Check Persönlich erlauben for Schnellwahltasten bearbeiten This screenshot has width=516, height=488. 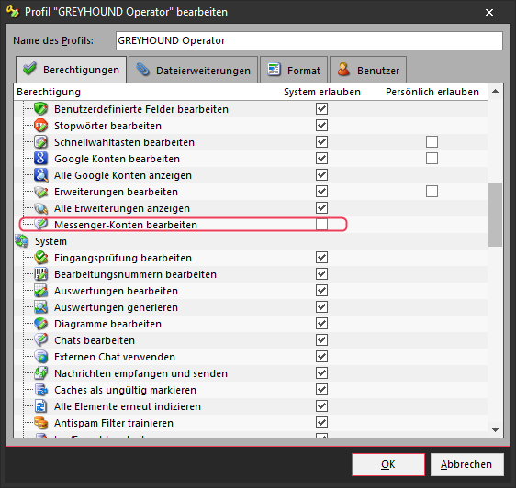pyautogui.click(x=432, y=142)
